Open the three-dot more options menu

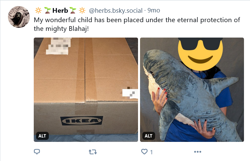[198, 152]
